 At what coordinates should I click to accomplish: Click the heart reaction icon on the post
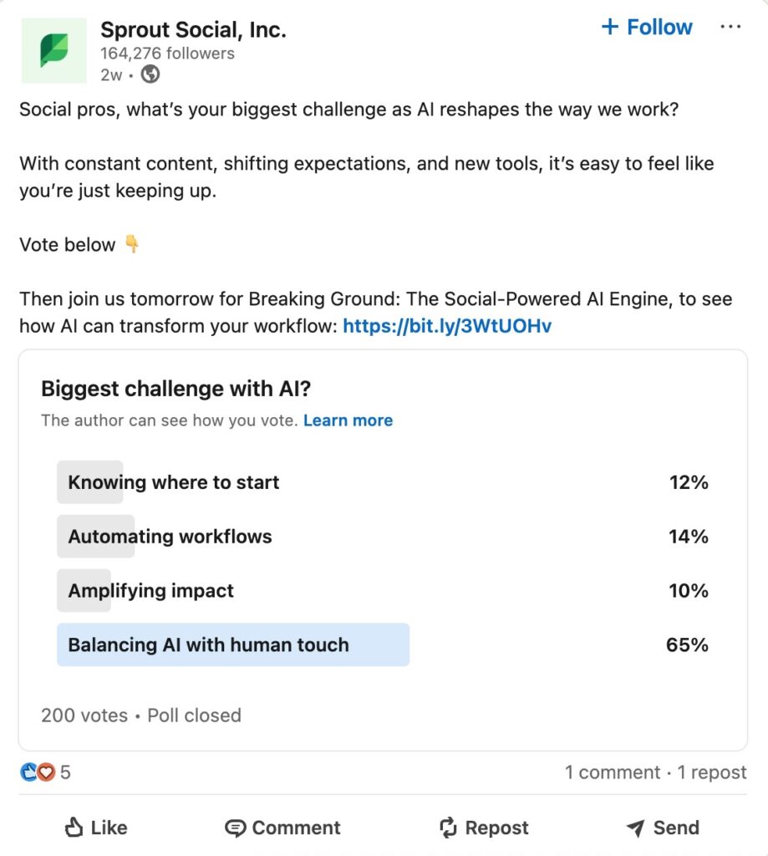(x=46, y=772)
